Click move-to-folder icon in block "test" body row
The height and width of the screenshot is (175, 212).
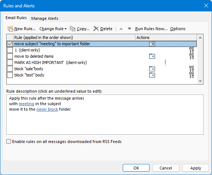(152, 75)
